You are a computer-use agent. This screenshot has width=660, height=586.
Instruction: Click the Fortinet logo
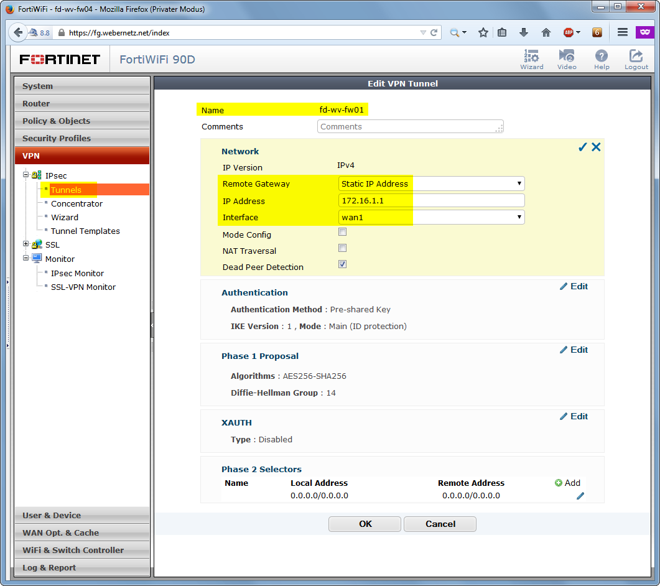coord(60,59)
